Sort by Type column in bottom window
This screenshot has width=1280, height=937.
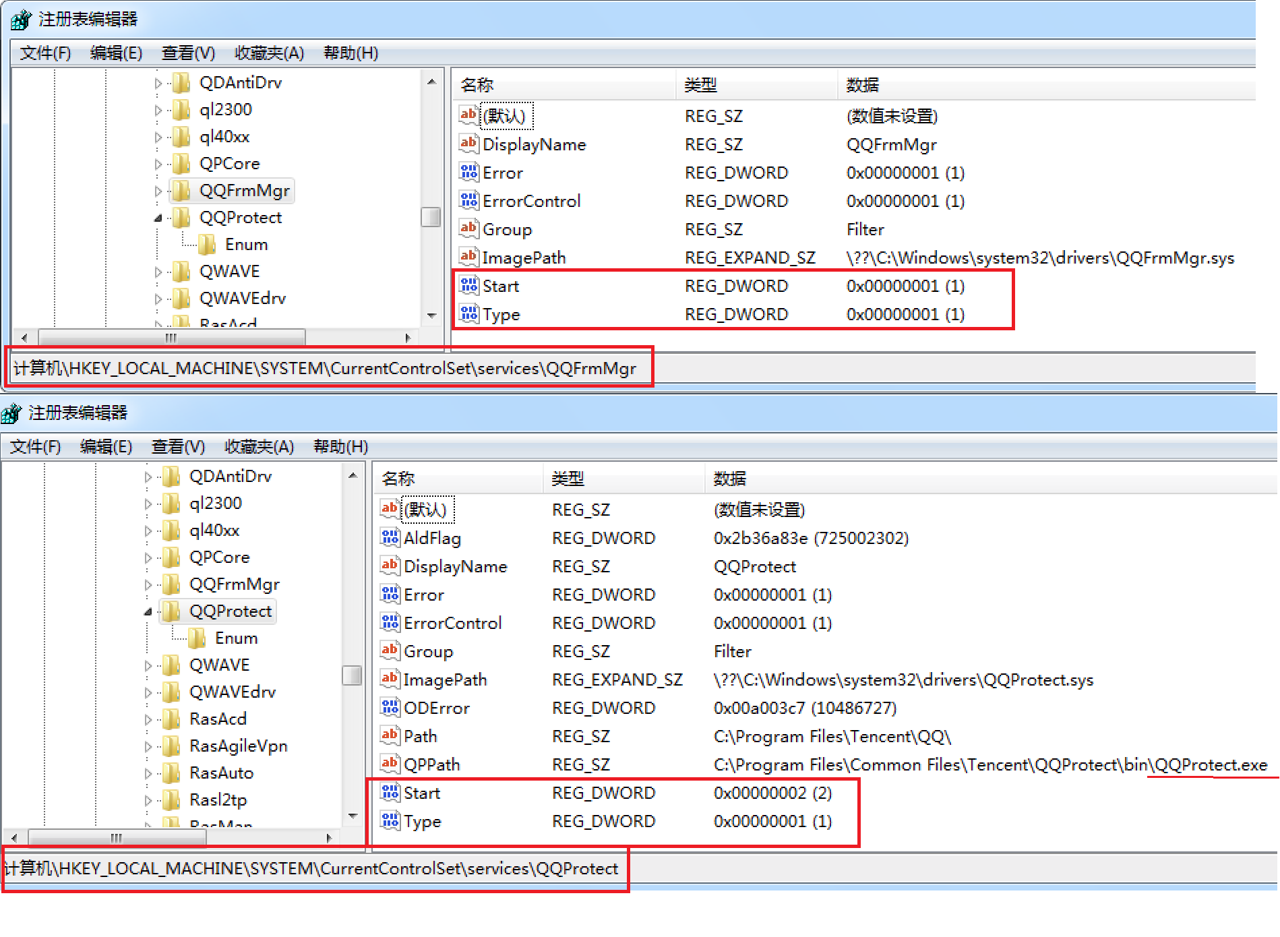(x=623, y=479)
